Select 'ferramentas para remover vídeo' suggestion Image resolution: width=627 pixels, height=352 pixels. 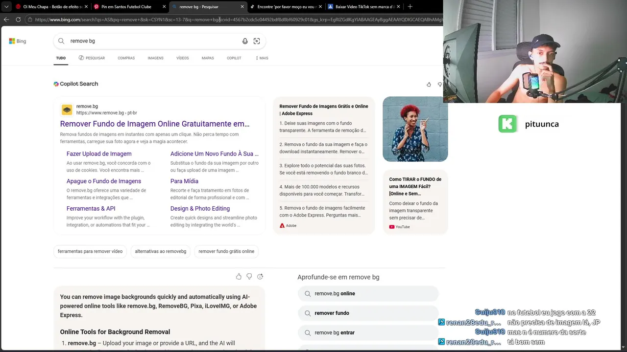pyautogui.click(x=90, y=251)
